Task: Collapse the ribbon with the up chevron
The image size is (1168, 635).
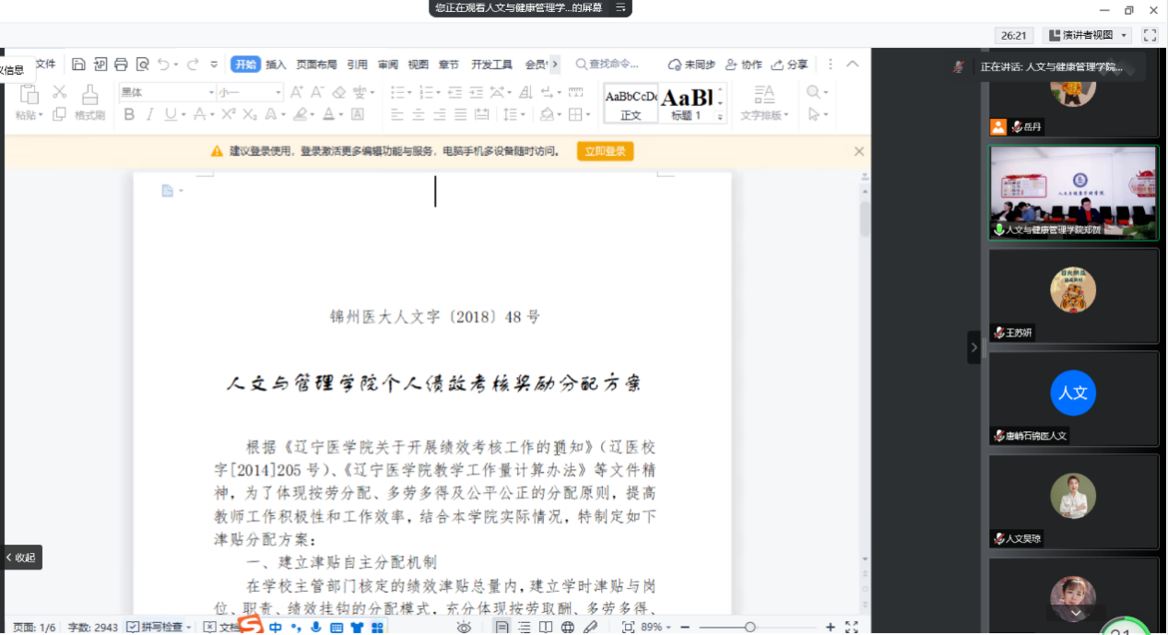Action: coord(853,65)
